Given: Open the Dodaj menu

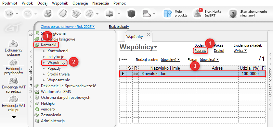Looking at the screenshot, I should (42, 3).
